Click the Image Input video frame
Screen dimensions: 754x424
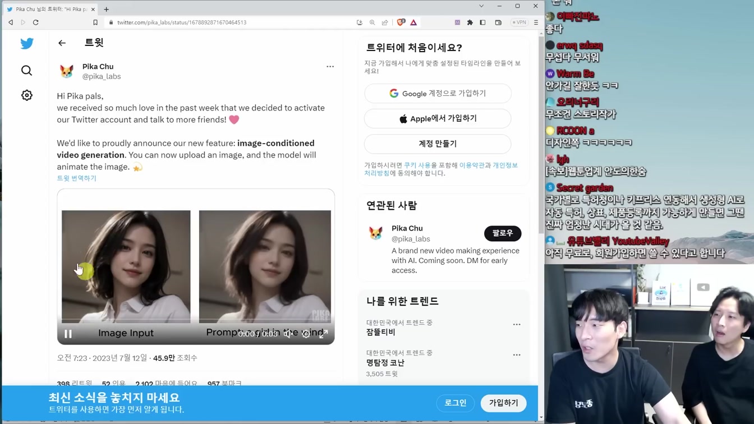pyautogui.click(x=126, y=266)
